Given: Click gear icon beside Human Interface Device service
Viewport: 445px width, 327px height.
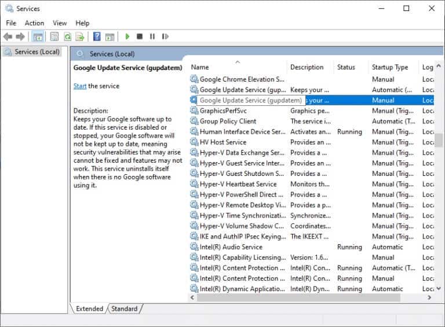Looking at the screenshot, I should pos(194,131).
